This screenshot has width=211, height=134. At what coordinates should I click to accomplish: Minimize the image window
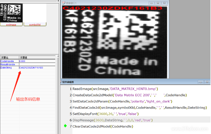151,3
